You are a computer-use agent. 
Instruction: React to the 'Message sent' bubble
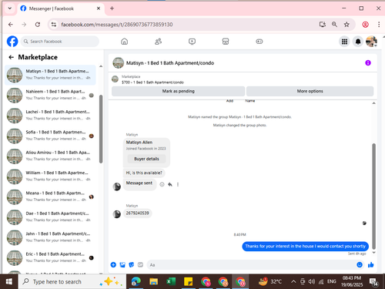click(x=162, y=184)
